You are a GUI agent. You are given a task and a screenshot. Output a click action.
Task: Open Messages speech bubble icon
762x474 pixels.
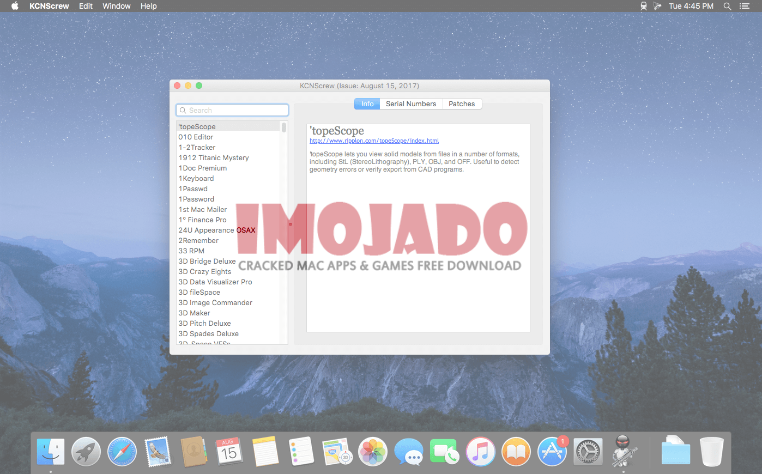click(409, 452)
